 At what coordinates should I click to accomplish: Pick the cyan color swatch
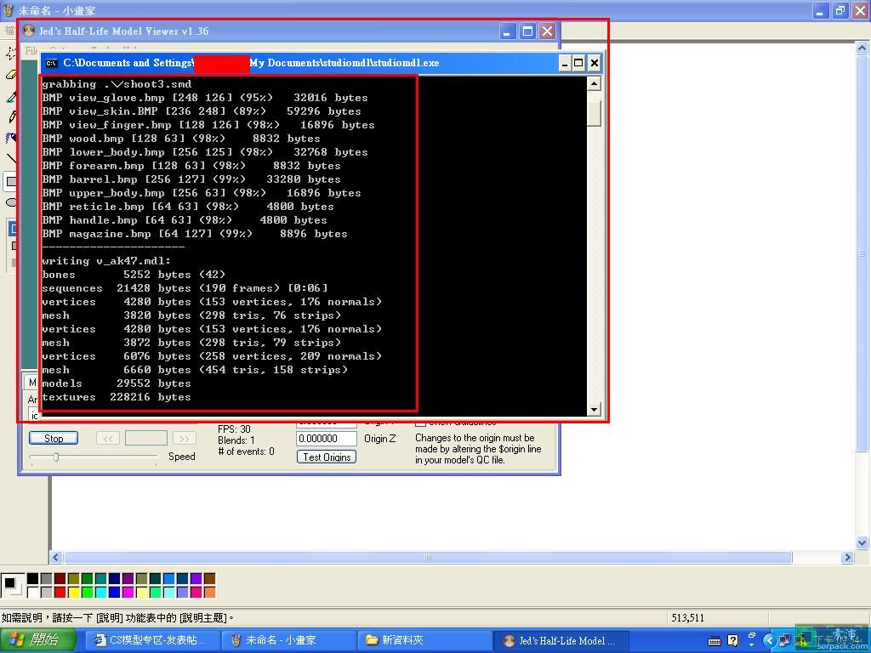pyautogui.click(x=100, y=592)
